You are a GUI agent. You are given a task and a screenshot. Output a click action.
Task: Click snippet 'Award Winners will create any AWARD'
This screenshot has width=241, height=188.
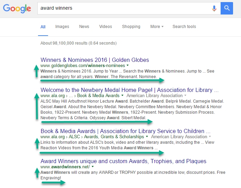coord(77,172)
